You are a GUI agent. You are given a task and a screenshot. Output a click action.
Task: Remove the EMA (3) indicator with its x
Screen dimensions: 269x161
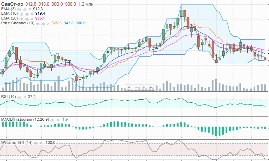pos(30,9)
